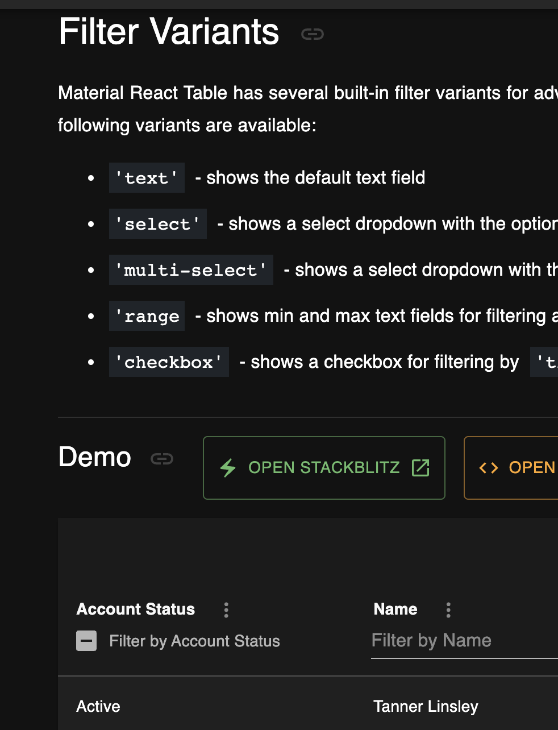Viewport: 558px width, 730px height.
Task: Click the Account Status column header
Action: click(x=135, y=609)
